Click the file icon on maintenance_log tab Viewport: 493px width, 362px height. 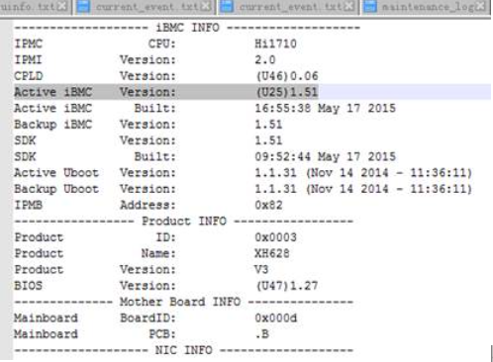(x=370, y=6)
